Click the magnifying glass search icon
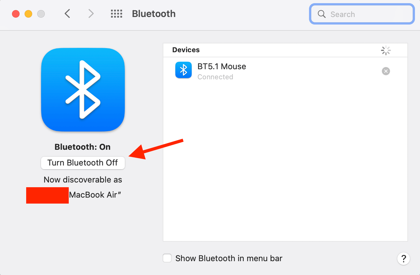The image size is (420, 275). 321,14
